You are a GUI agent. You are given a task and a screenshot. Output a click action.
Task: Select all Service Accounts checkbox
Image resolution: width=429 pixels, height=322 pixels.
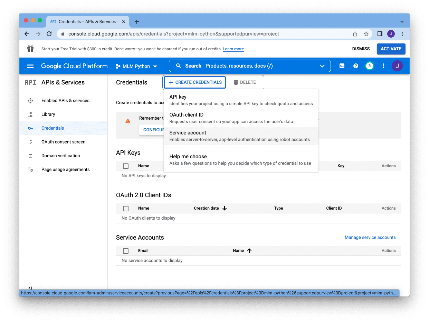point(126,251)
